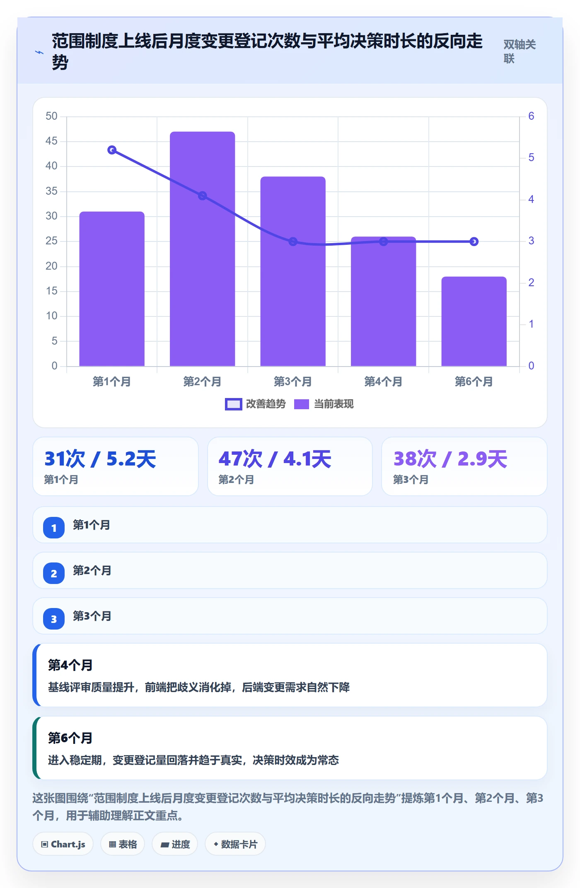Viewport: 580px width, 888px height.
Task: Click the lightning icon beside the title
Action: point(39,53)
